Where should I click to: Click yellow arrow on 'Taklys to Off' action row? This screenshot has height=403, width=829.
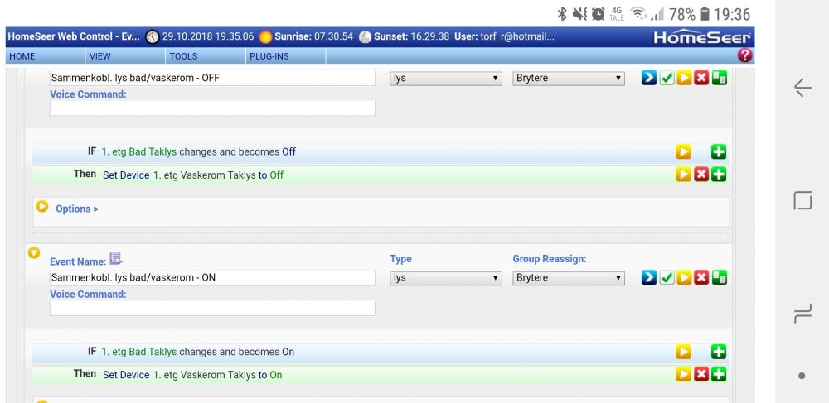tap(684, 175)
